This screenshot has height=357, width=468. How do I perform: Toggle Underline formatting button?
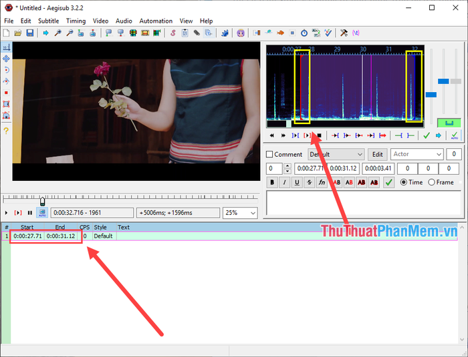(297, 182)
